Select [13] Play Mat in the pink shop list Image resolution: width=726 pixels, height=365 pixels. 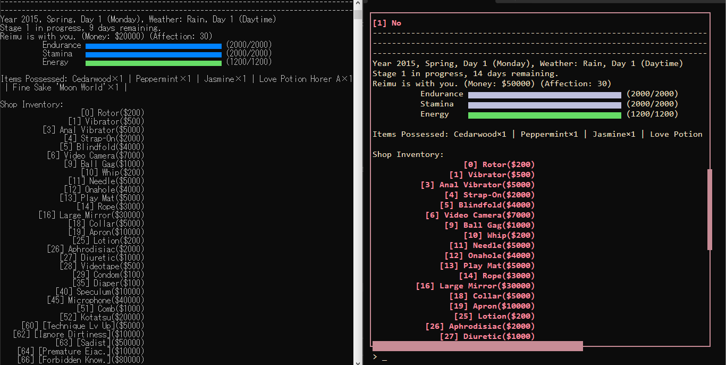coord(487,266)
